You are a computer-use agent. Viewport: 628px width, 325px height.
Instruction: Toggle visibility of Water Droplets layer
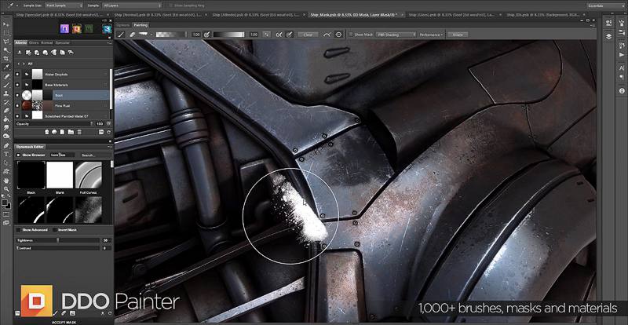tap(18, 74)
